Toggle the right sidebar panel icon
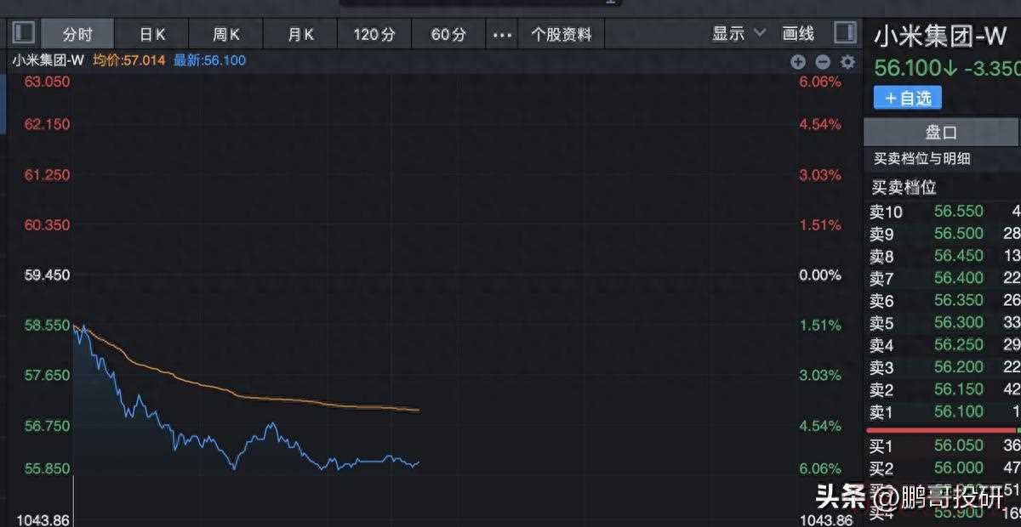The width and height of the screenshot is (1021, 527). coord(845,33)
